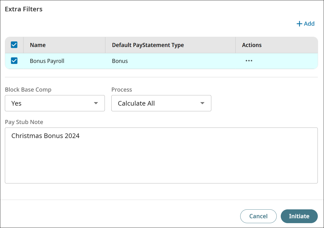This screenshot has width=324, height=228.
Task: Click the Name column header
Action: coord(38,45)
